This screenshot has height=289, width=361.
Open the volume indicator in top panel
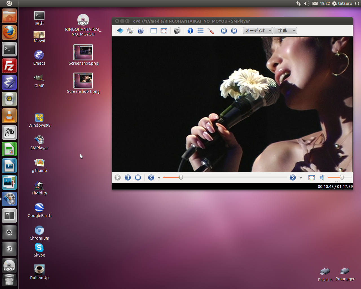coord(307,3)
